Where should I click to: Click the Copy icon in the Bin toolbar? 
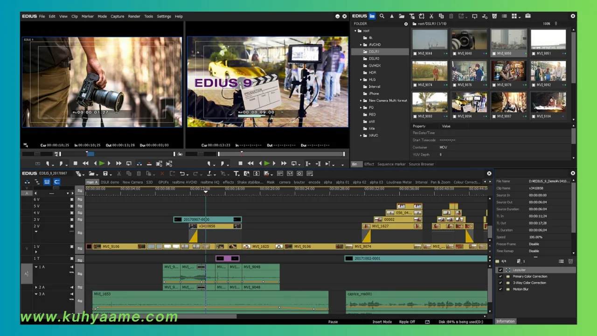[x=441, y=16]
